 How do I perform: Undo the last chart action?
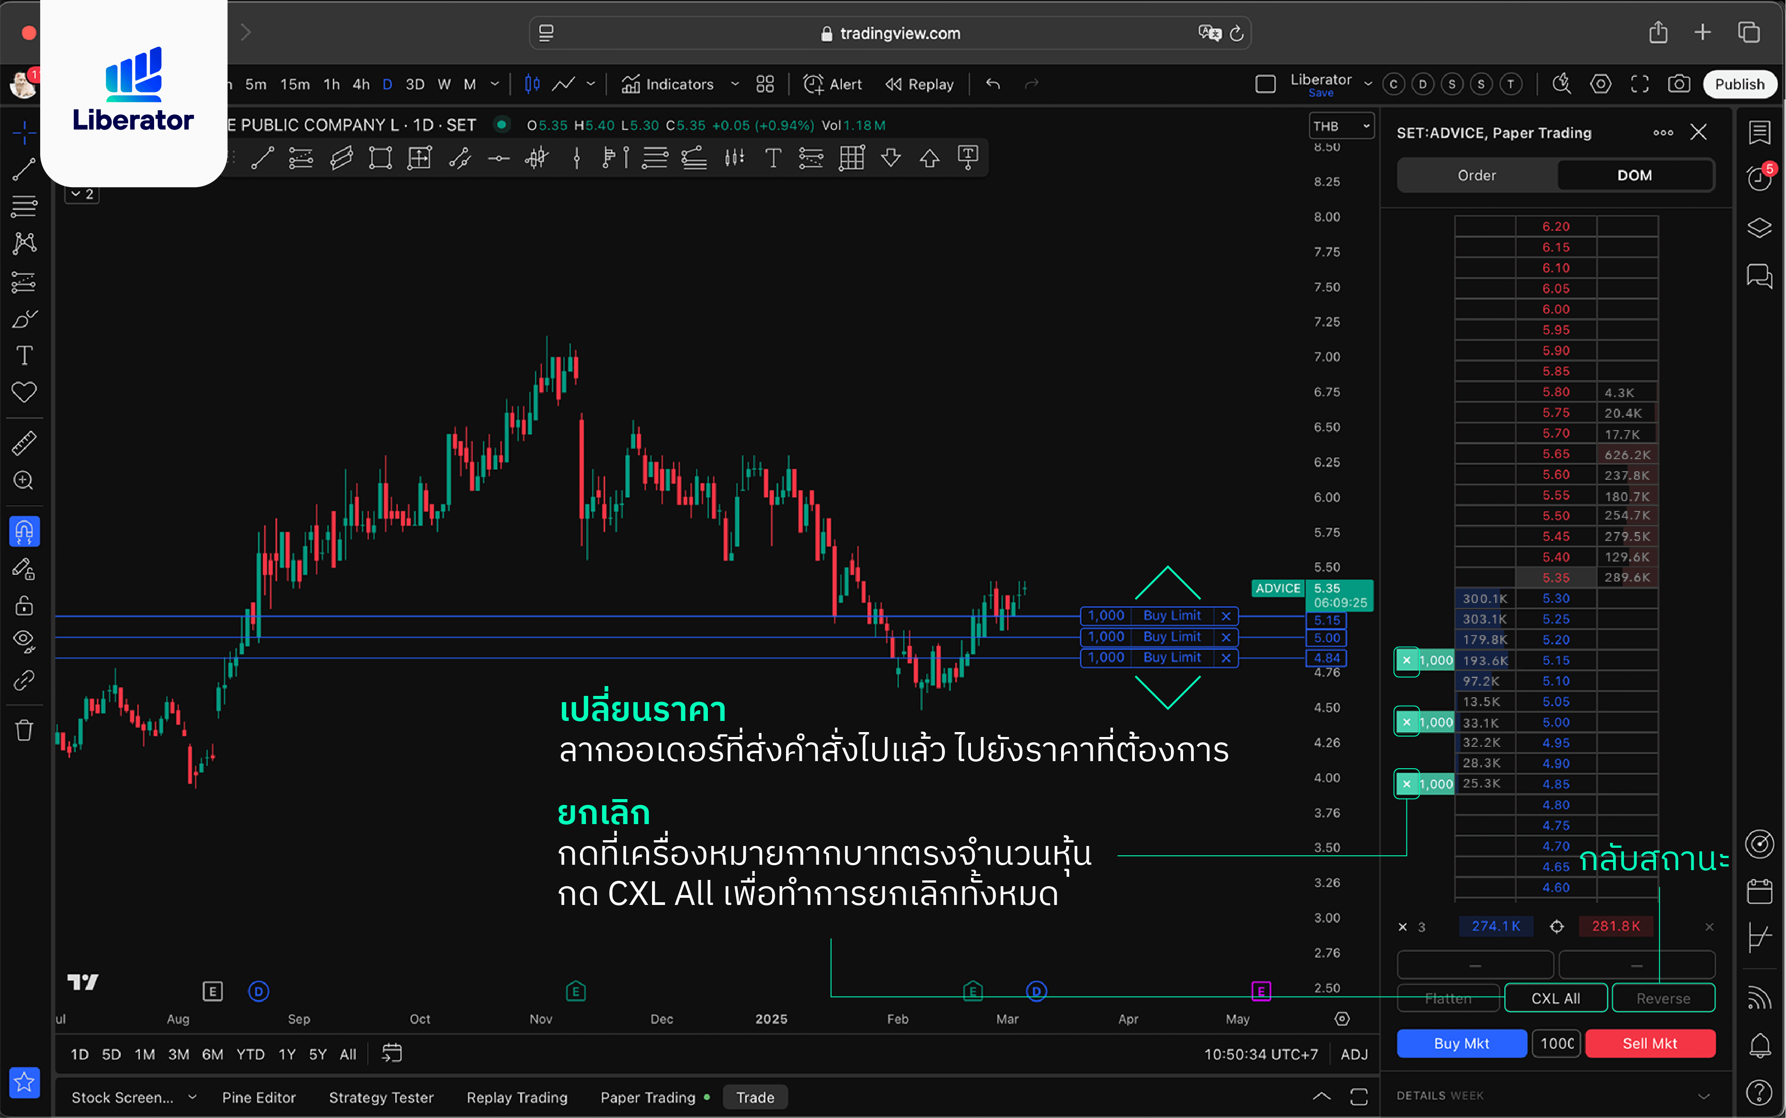[x=993, y=84]
